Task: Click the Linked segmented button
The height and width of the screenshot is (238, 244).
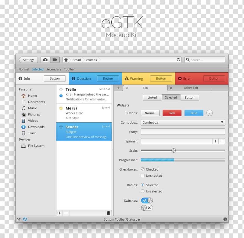Action: [152, 97]
